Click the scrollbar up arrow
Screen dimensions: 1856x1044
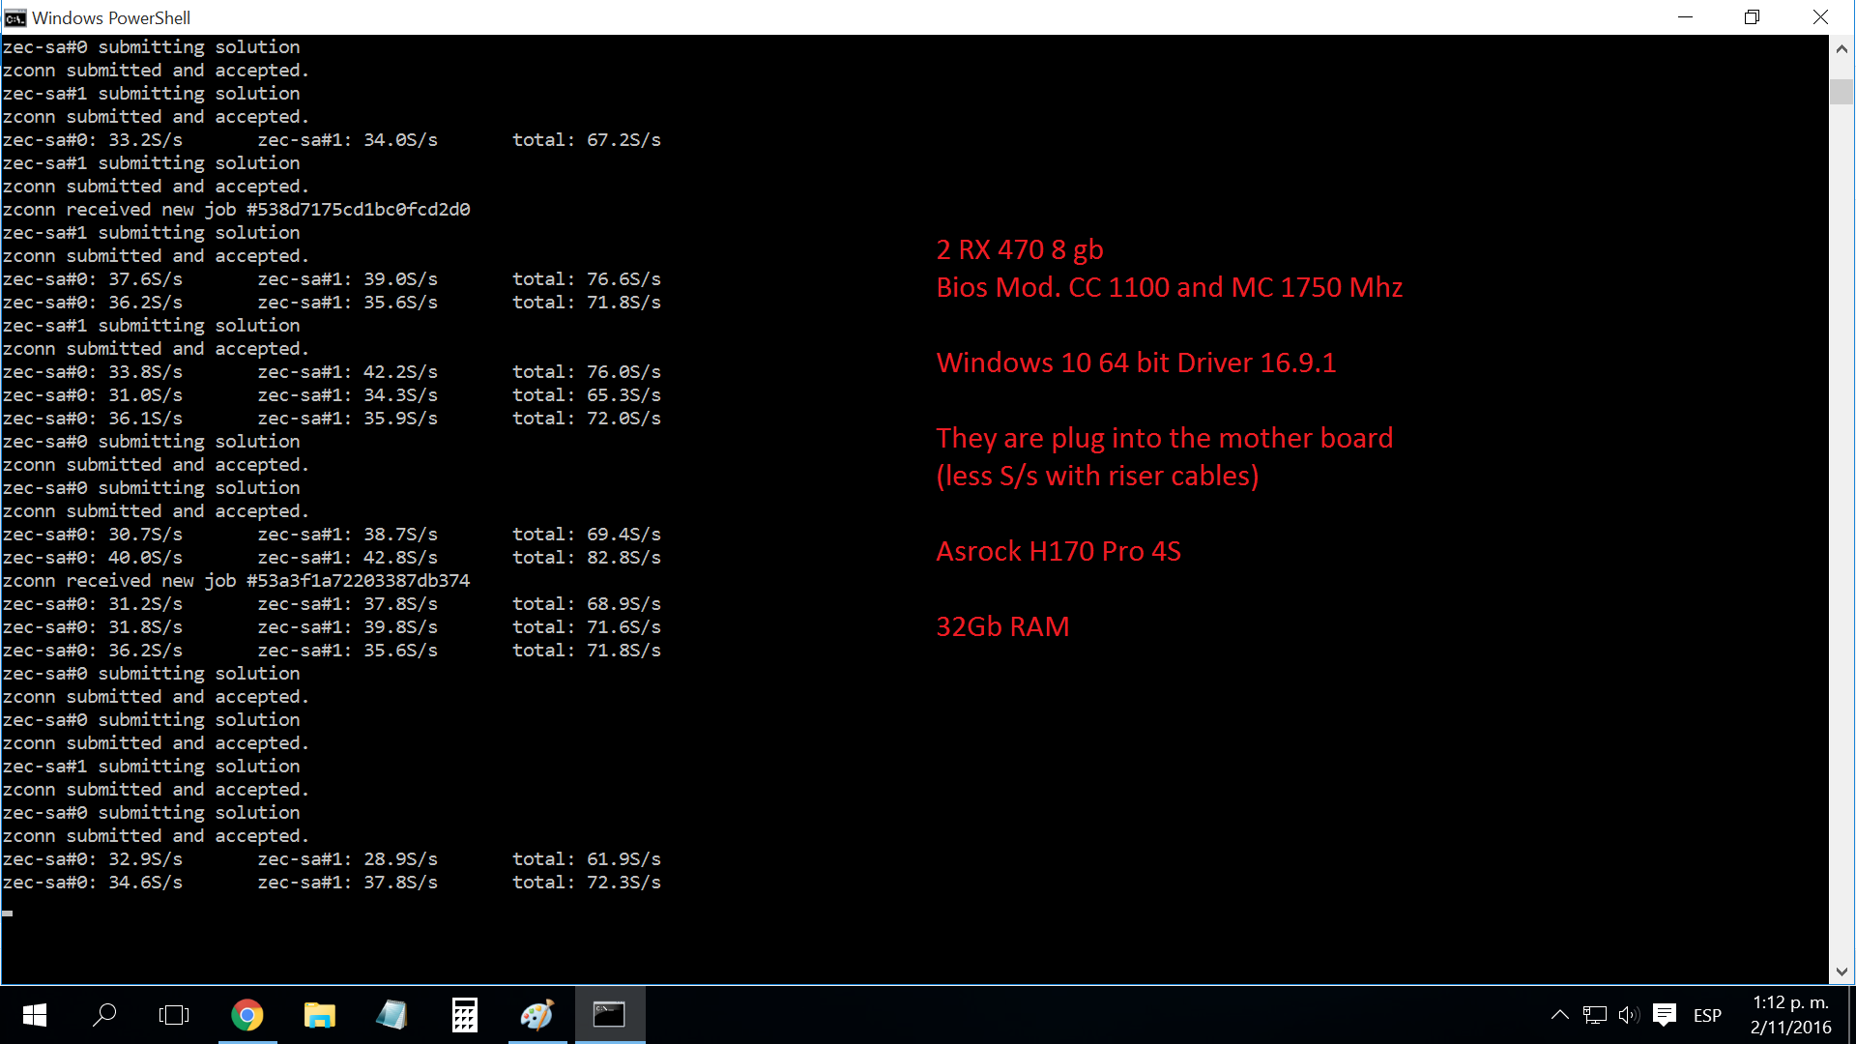click(x=1841, y=48)
